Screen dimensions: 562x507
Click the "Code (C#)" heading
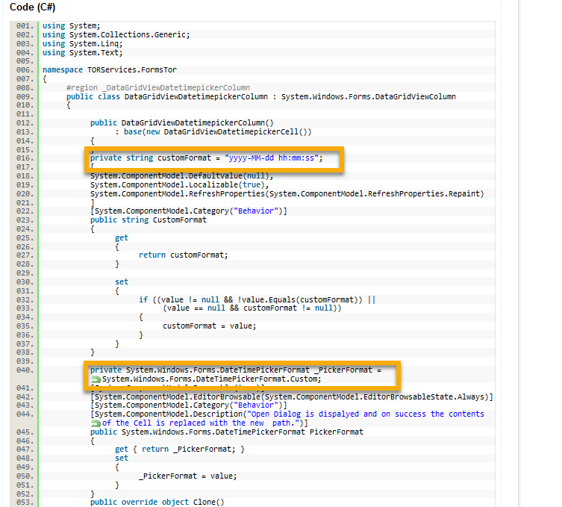(32, 7)
